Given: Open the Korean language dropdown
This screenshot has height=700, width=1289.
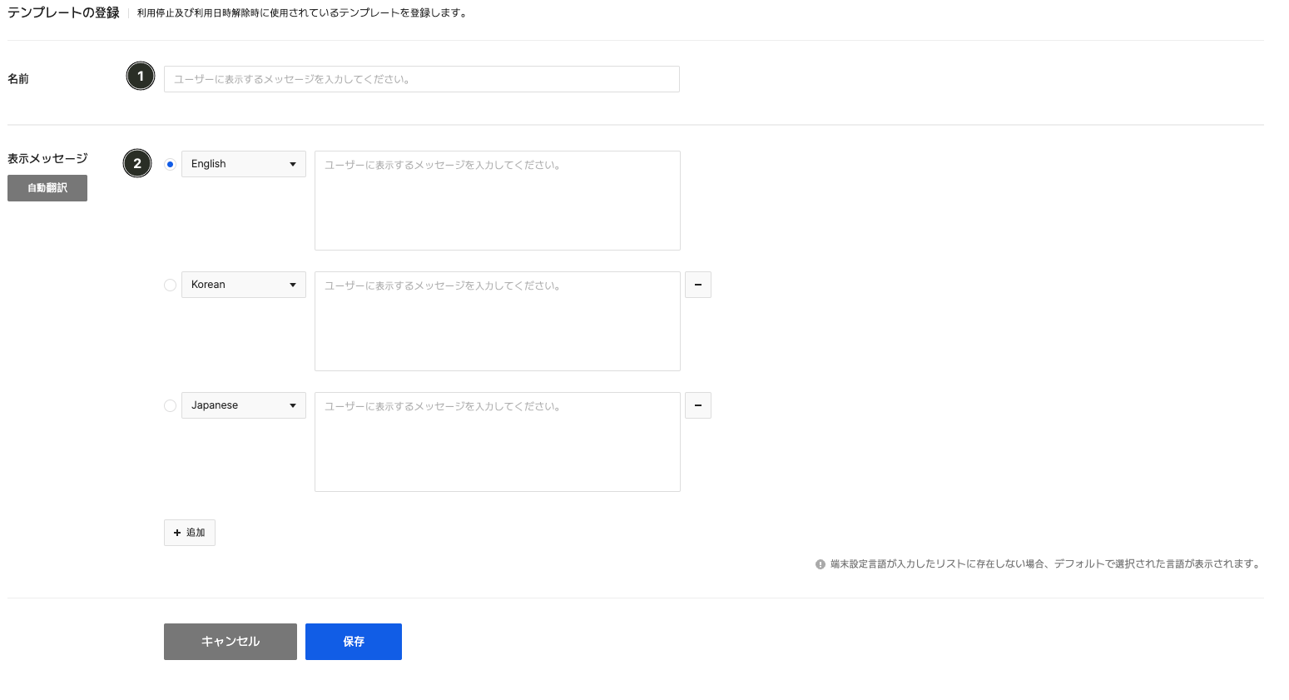Looking at the screenshot, I should pyautogui.click(x=244, y=285).
